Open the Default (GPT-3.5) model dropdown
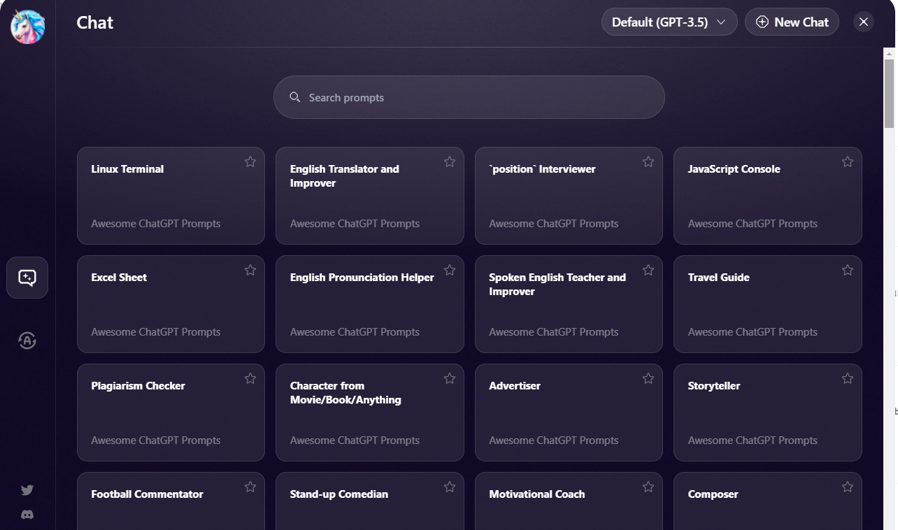898x530 pixels. pos(669,22)
